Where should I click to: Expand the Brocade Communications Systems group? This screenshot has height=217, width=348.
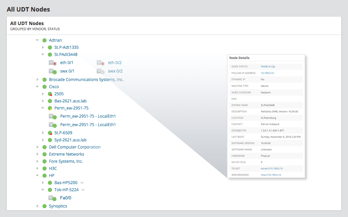pos(37,80)
